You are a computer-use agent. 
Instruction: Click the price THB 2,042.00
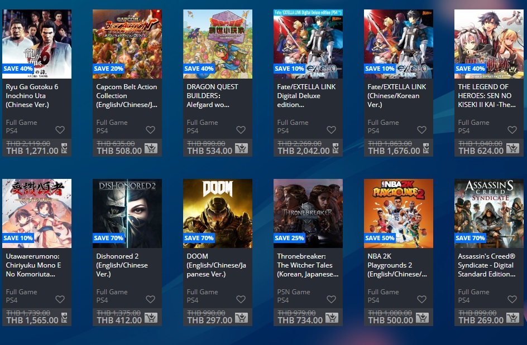(x=304, y=151)
